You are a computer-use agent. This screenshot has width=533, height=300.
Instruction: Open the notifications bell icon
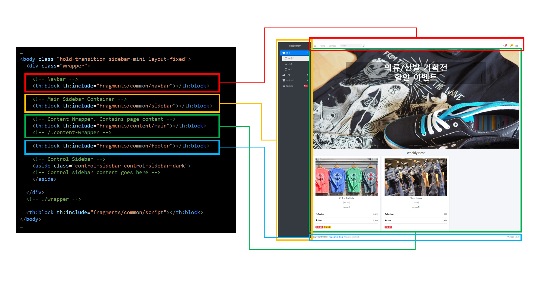coord(511,46)
